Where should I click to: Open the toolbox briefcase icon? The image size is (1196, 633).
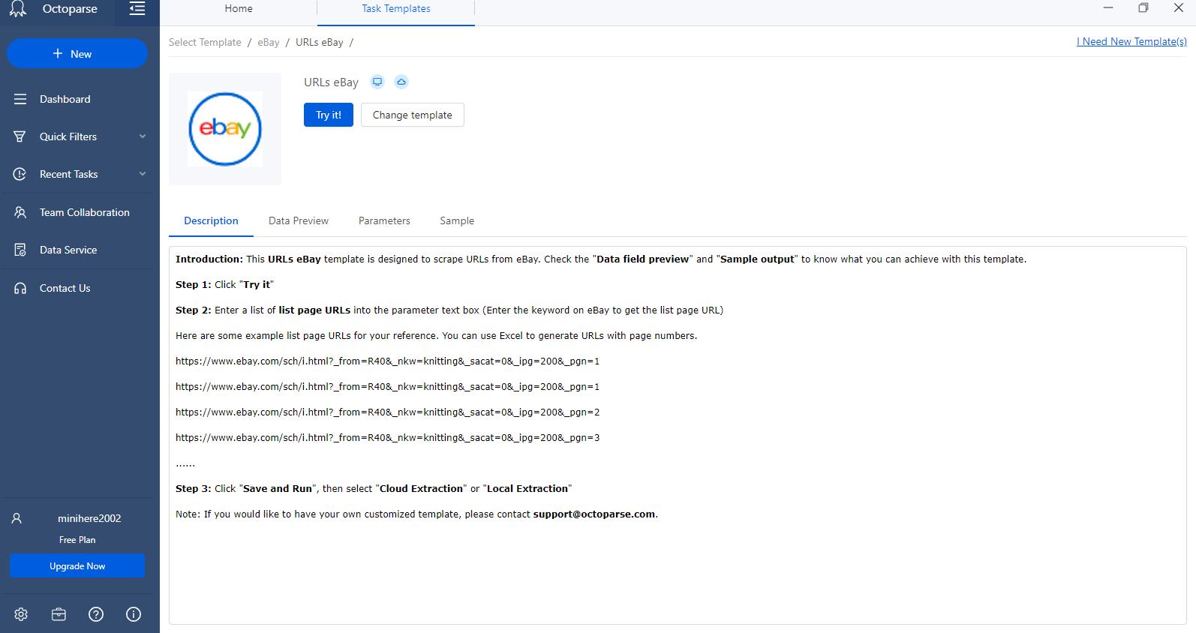tap(59, 614)
